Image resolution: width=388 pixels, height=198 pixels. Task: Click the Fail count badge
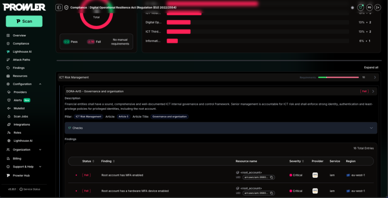[x=91, y=42]
